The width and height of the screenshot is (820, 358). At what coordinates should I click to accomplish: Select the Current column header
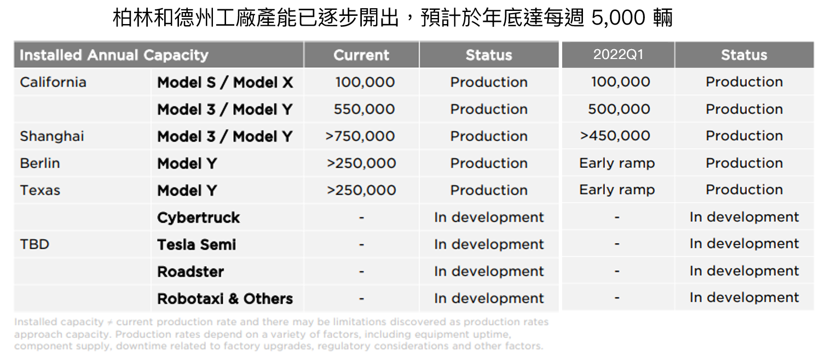point(361,55)
